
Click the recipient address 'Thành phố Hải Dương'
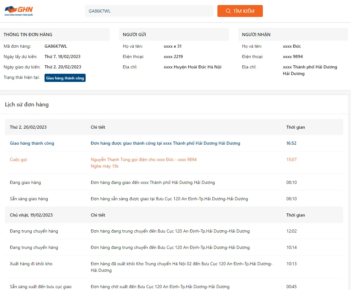tap(310, 67)
